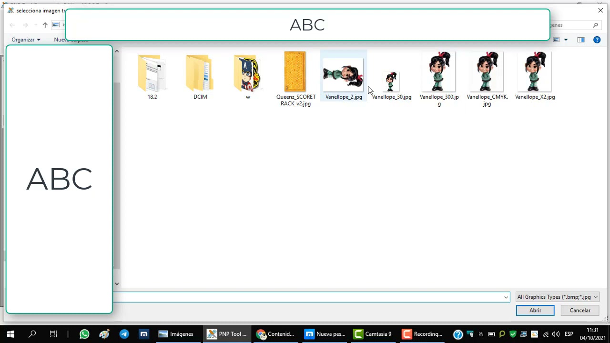Go back using the Back arrow

coord(12,25)
